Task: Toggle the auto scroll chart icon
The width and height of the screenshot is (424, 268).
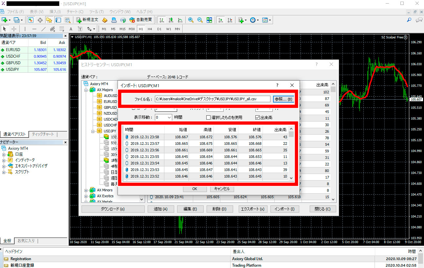Action: click(x=221, y=20)
